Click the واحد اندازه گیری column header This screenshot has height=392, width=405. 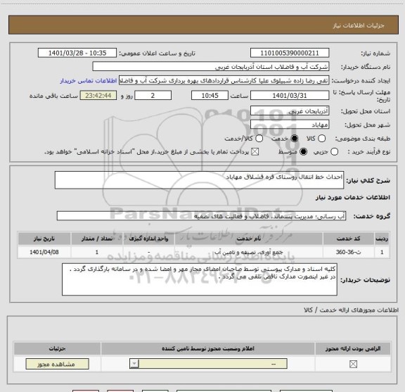[148, 239]
